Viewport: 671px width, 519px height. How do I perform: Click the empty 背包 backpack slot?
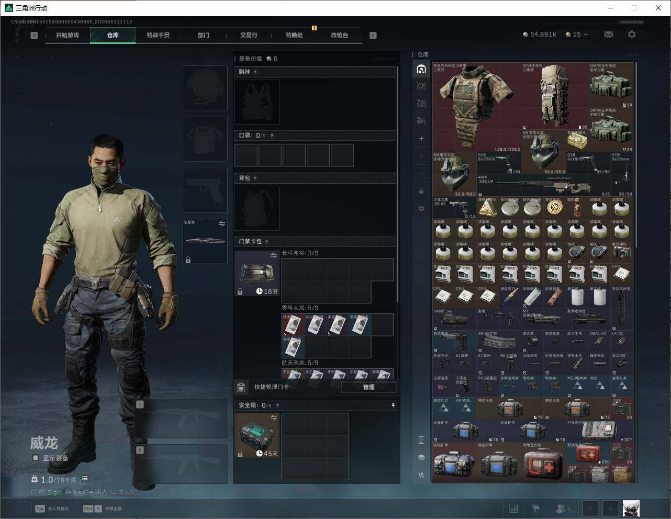257,208
